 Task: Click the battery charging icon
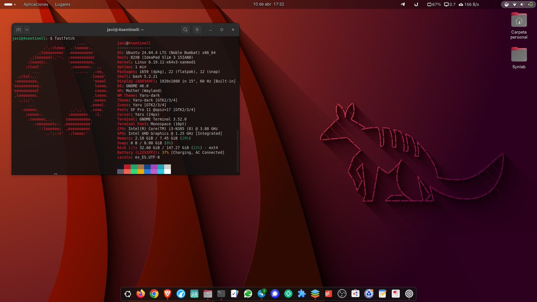530,4
